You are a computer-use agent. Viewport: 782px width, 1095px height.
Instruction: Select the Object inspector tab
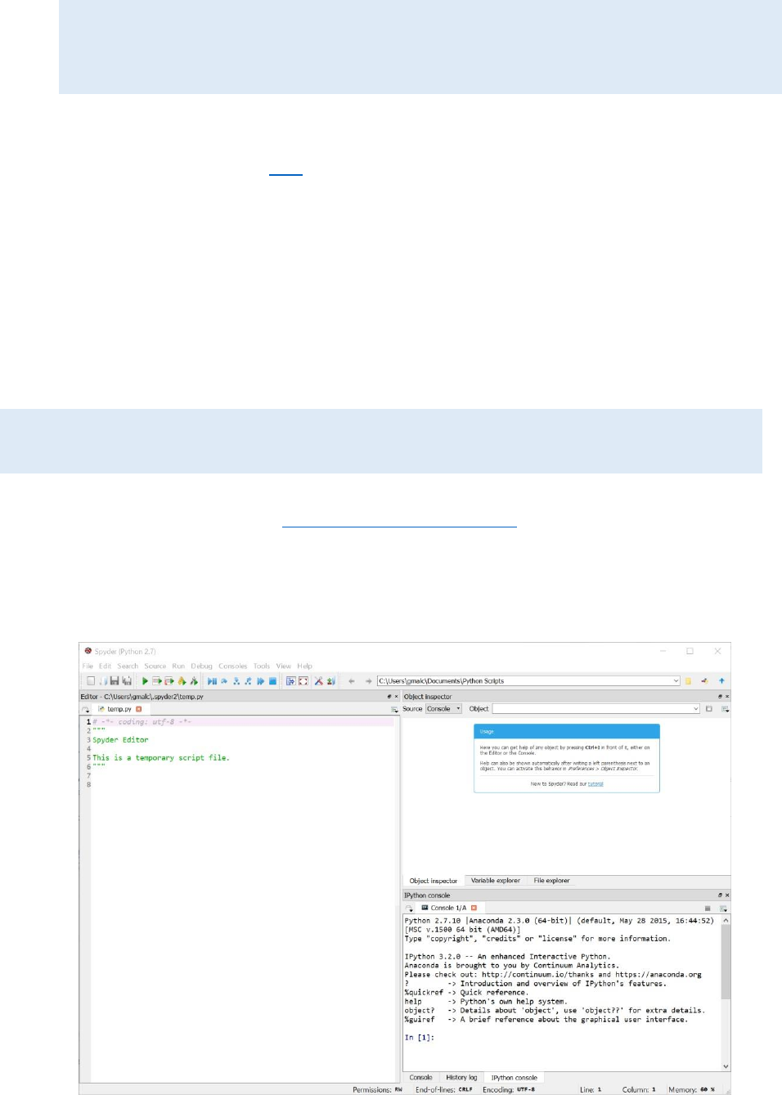[433, 881]
